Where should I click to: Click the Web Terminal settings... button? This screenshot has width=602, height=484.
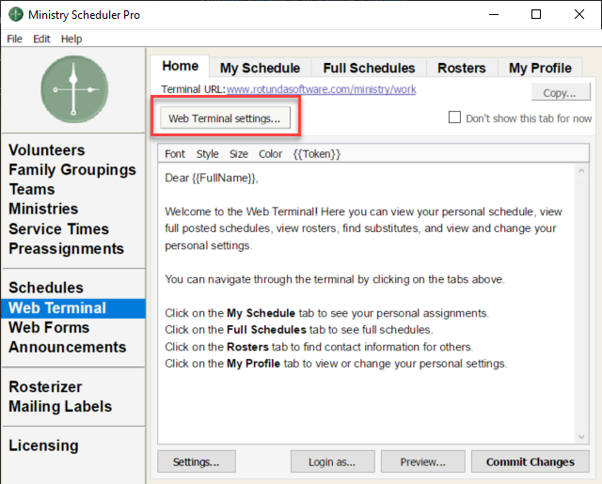pyautogui.click(x=225, y=118)
